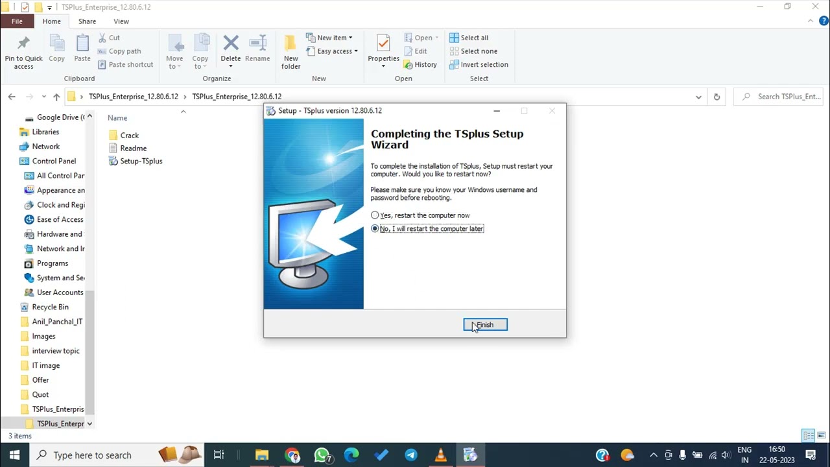Screen dimensions: 830x467
Task: Open VLC media player from the taskbar
Action: click(x=441, y=455)
